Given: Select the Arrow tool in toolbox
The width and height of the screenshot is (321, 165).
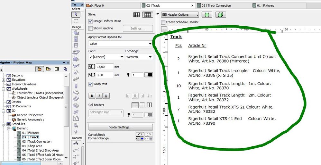Looking at the screenshot, I should pos(76,14).
